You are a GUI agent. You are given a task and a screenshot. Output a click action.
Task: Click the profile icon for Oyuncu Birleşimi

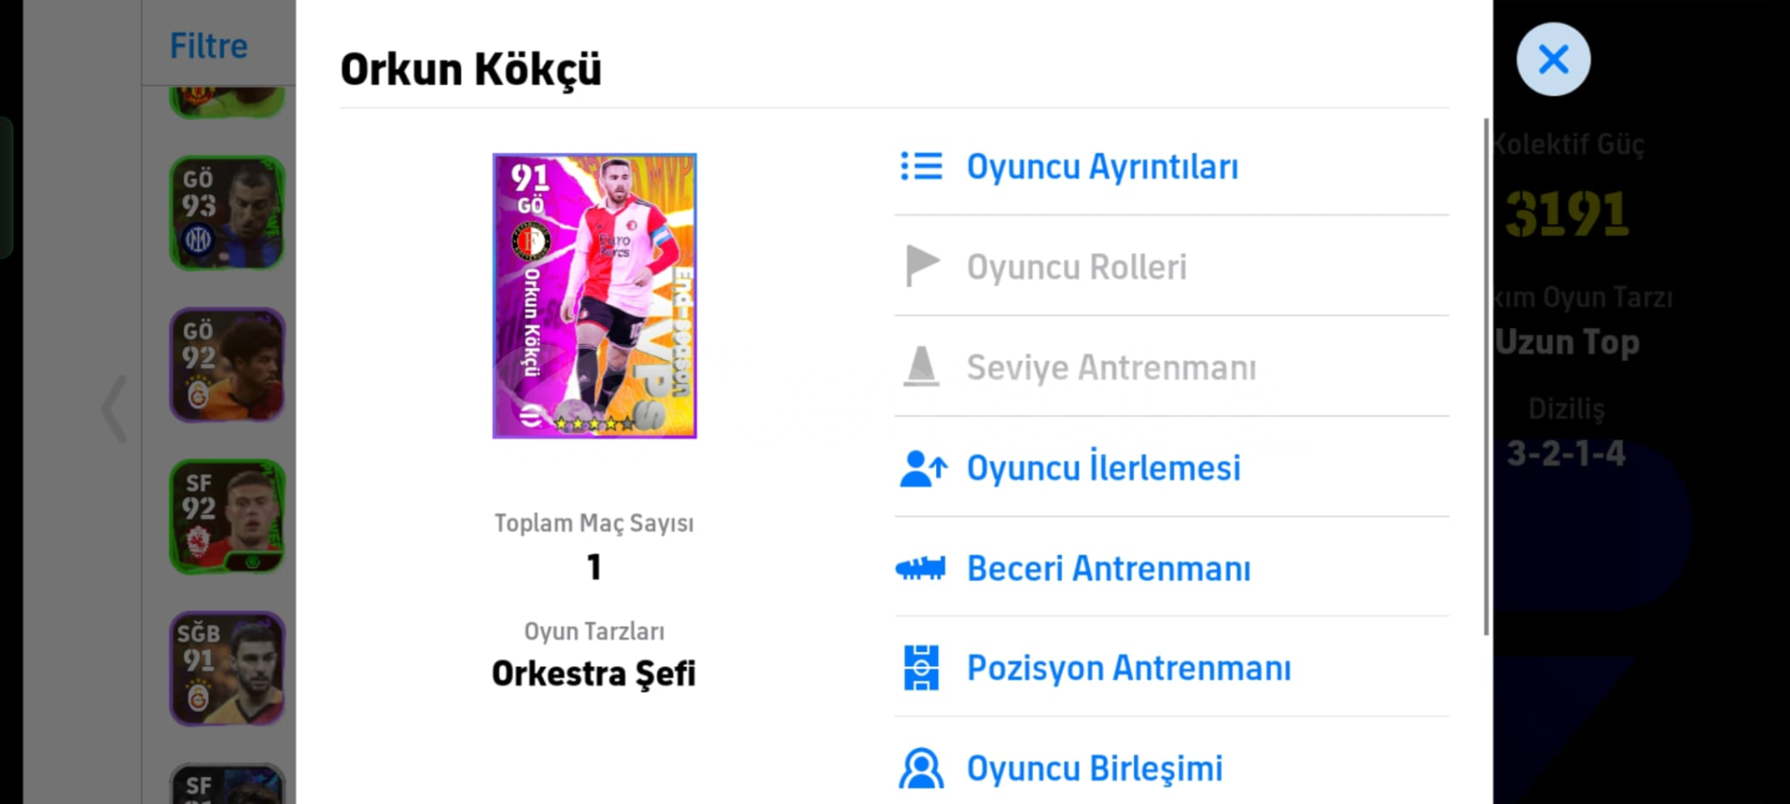click(921, 769)
